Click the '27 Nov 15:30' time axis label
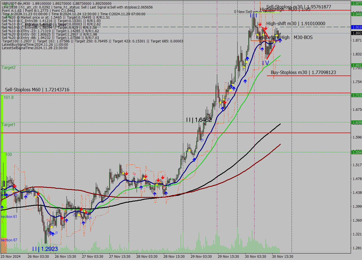Viewport: 362px width, 260px height. [x=120, y=257]
